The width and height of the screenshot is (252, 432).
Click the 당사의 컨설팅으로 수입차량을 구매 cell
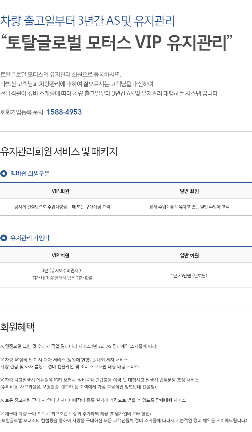[63, 207]
